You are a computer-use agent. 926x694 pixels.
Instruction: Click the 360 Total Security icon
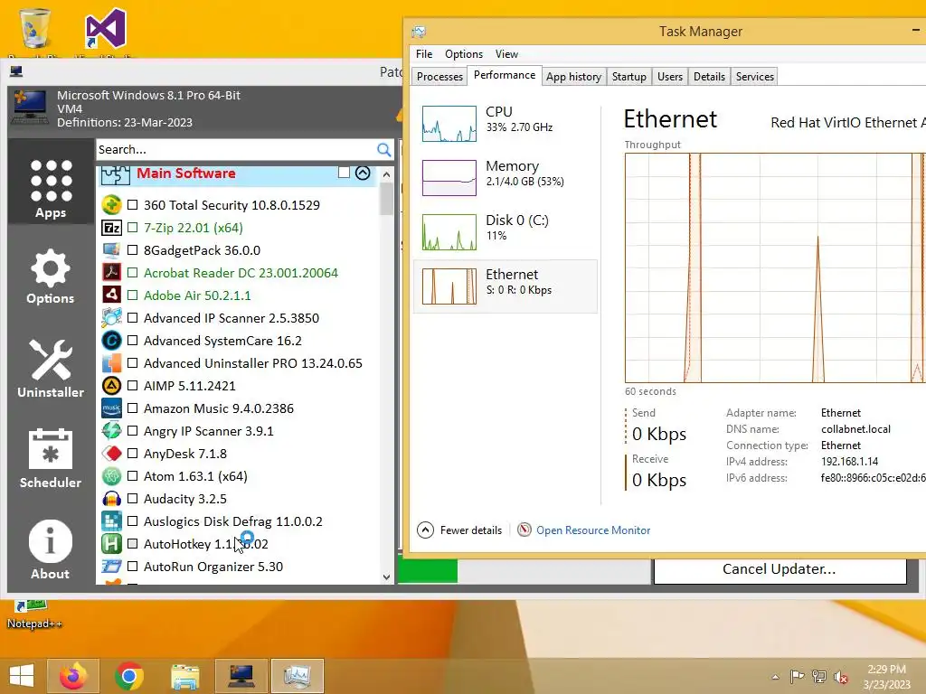click(111, 205)
